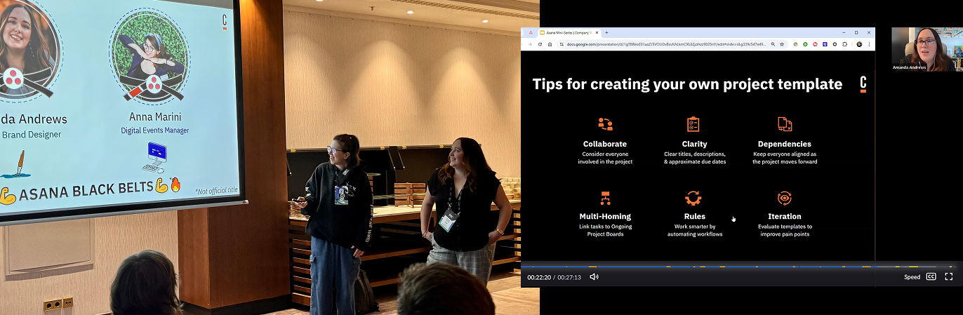Click 'Evaluate templates to improve pain points' text

785,230
